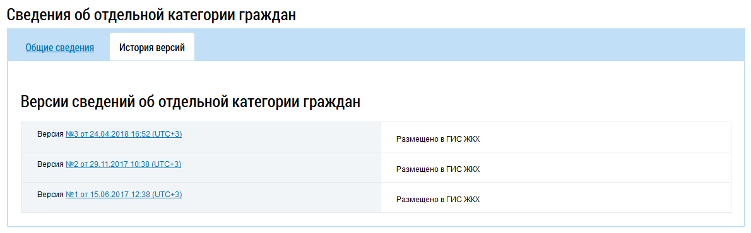Click the blank gray area right of the №1 link

(281, 197)
